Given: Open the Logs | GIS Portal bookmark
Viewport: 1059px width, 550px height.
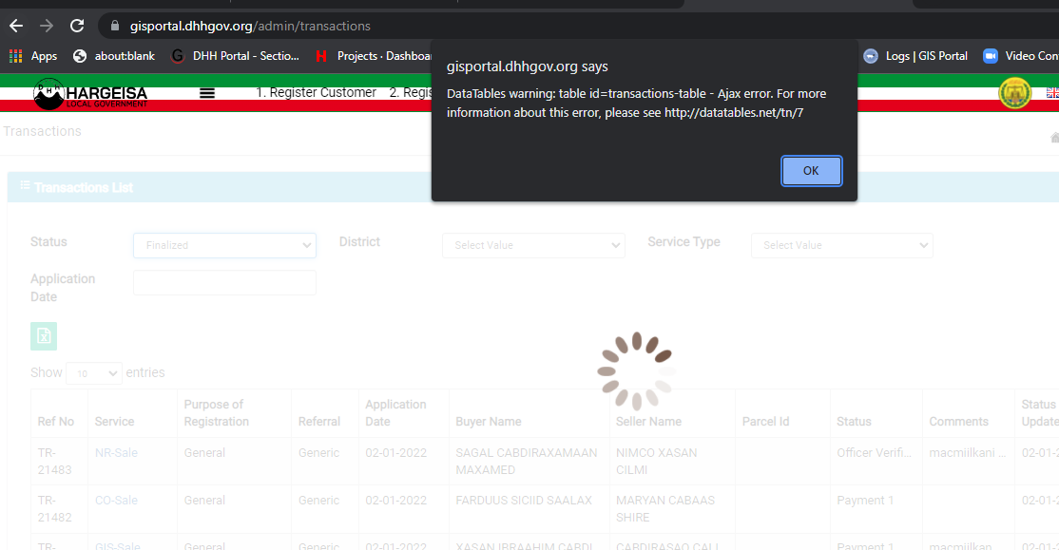Looking at the screenshot, I should tap(915, 56).
